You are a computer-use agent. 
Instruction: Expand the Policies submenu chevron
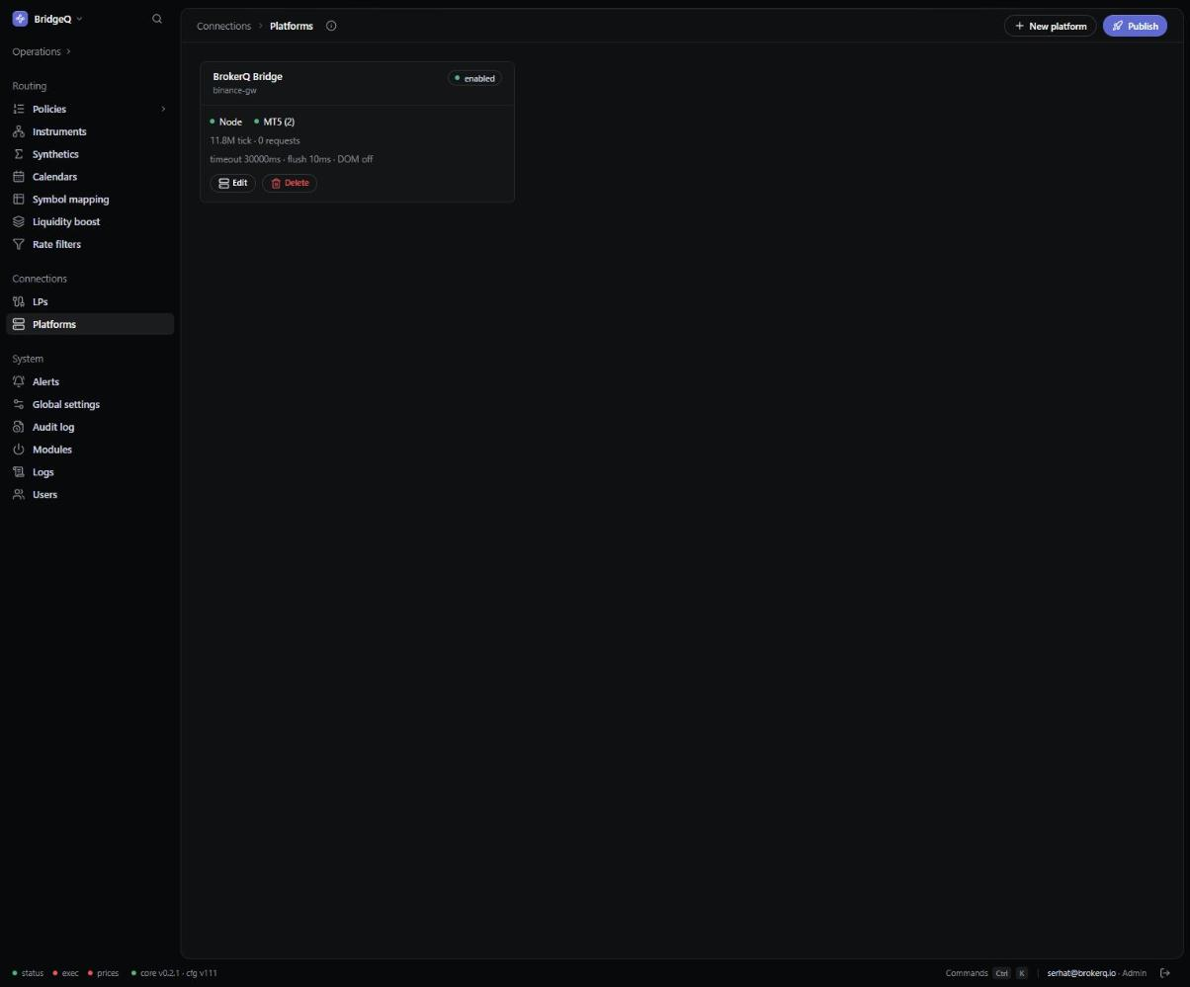click(163, 109)
